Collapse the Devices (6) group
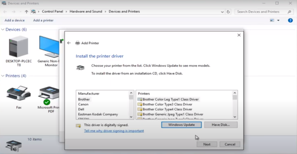 pyautogui.click(x=3, y=30)
